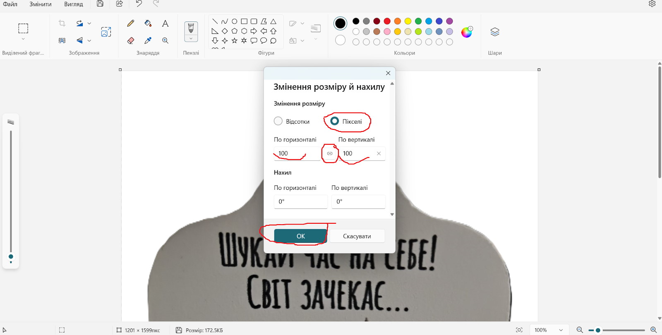Screen dimensions: 662x335
Task: Expand the flip options dropdown arrow
Action: point(89,41)
